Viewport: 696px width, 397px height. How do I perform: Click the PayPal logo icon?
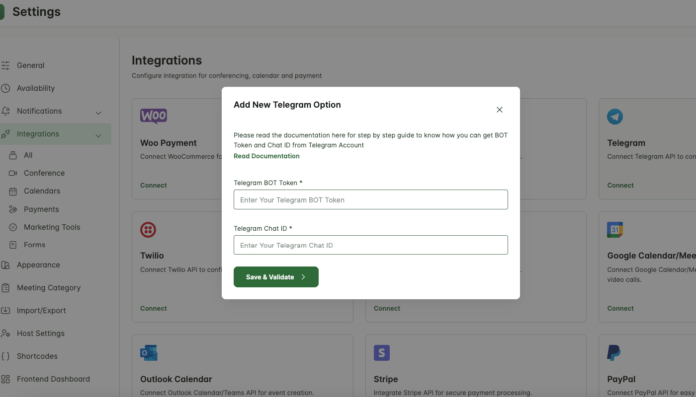[x=614, y=353]
